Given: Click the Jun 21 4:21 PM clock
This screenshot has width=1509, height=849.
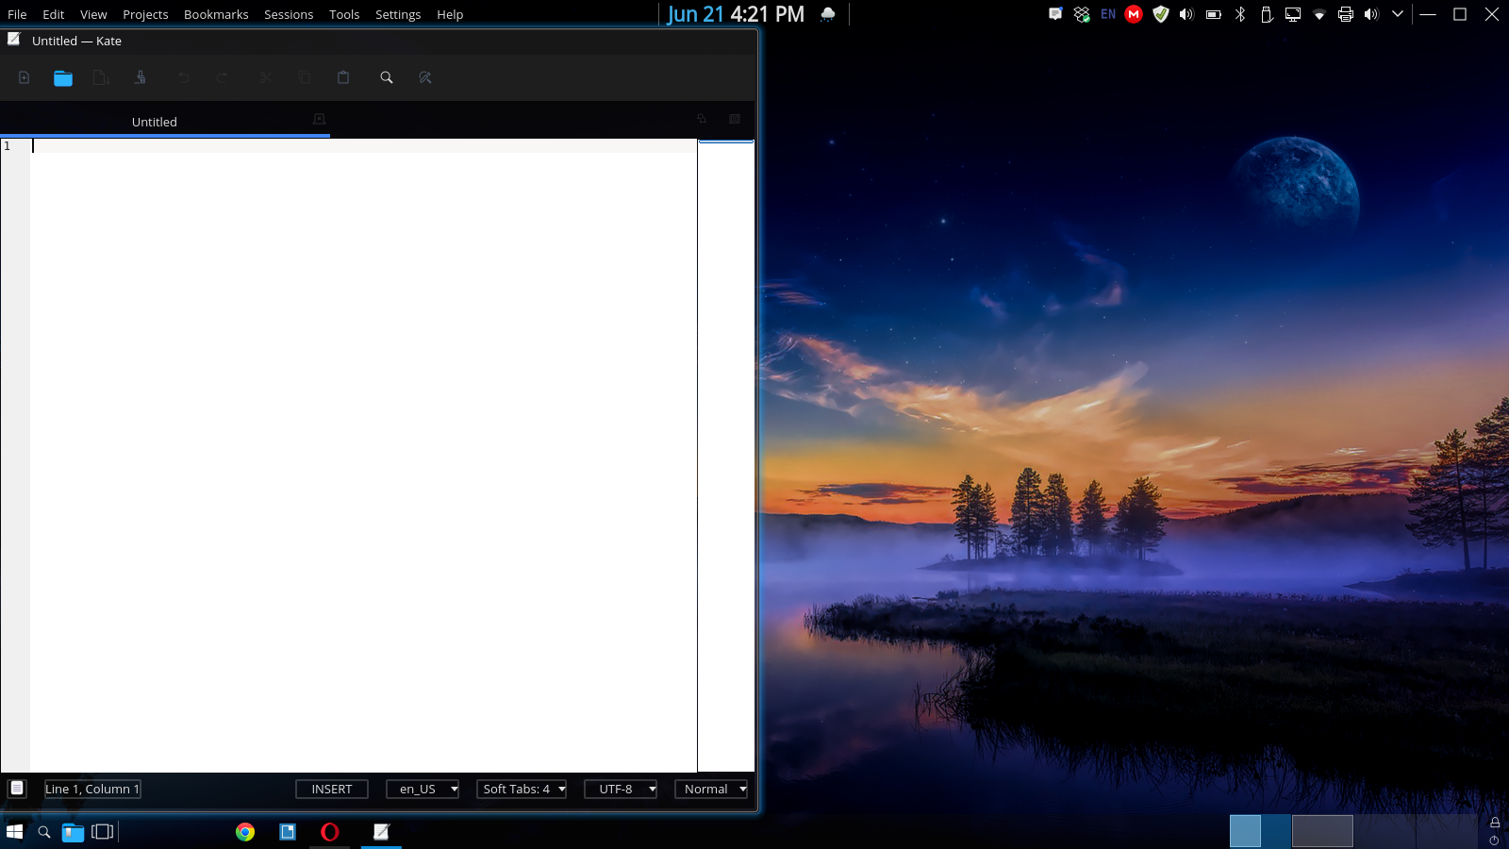Looking at the screenshot, I should click(x=736, y=14).
